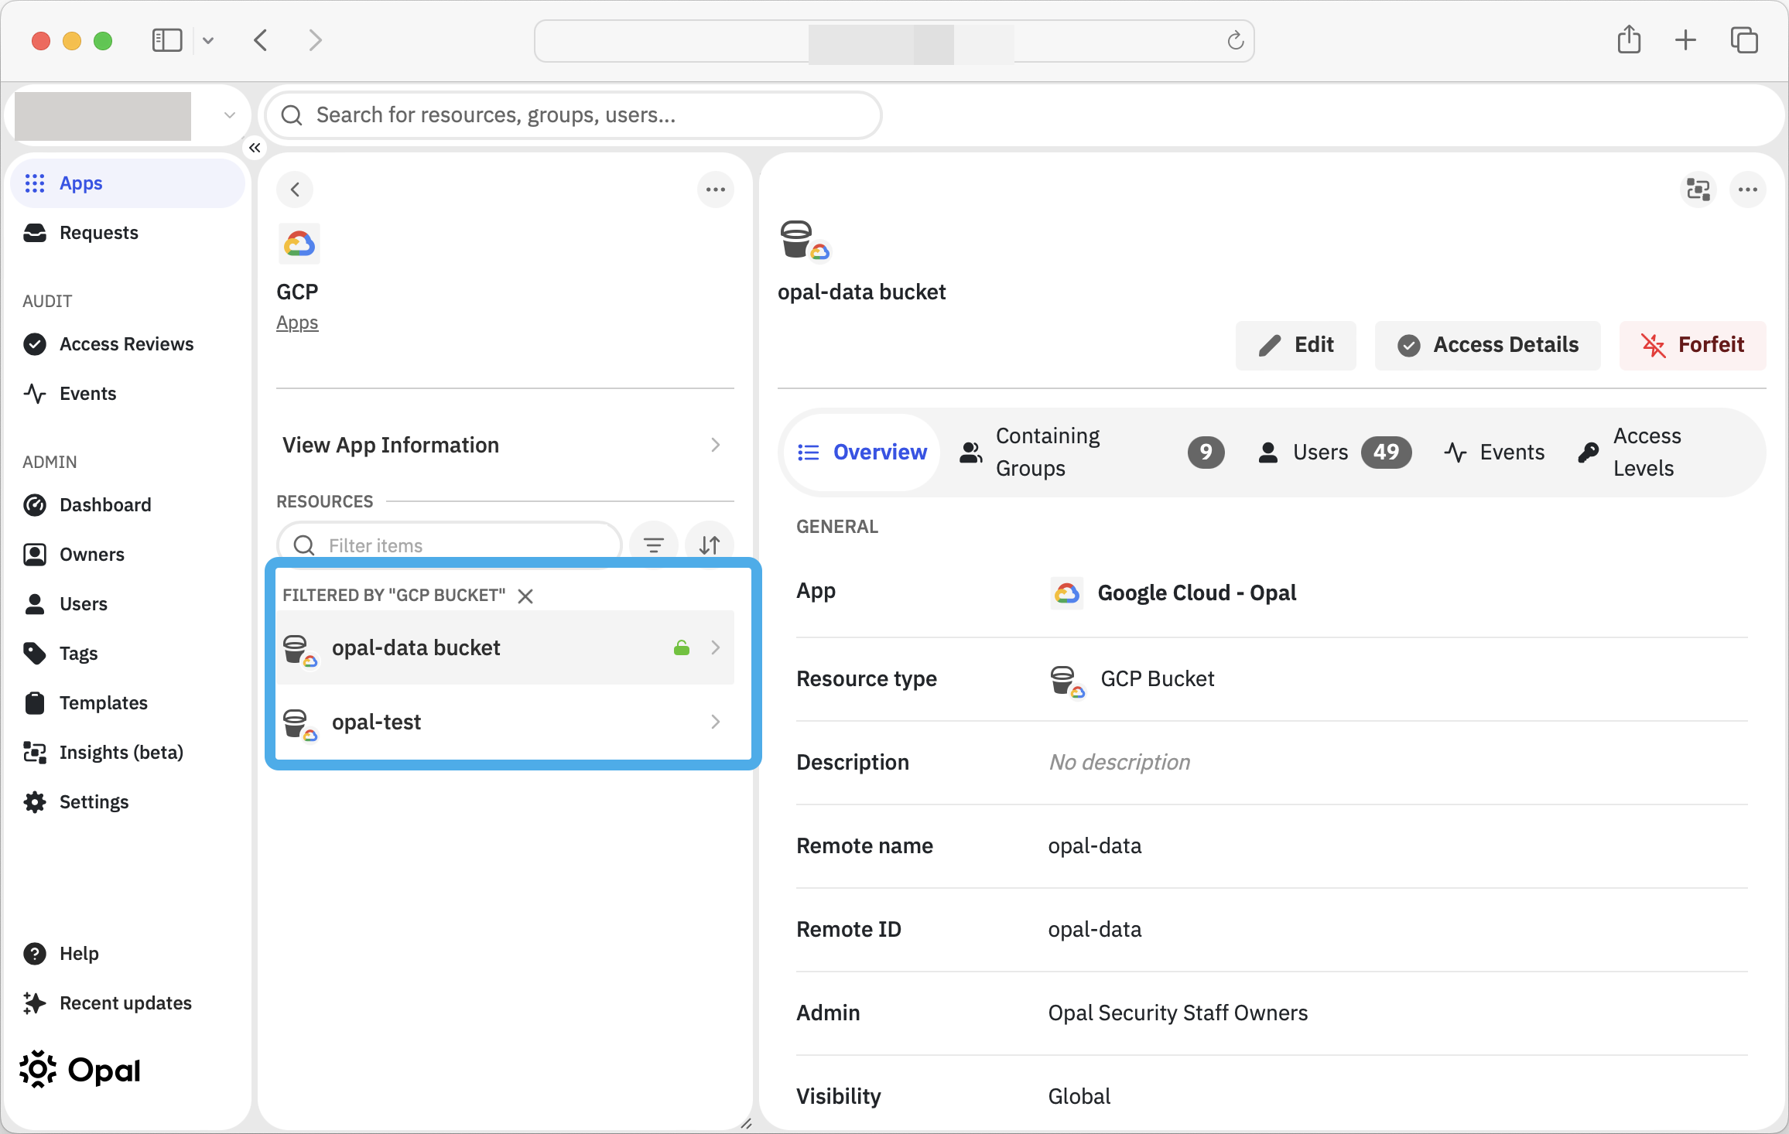
Task: Open the Users tab with 49 users
Action: (1335, 453)
